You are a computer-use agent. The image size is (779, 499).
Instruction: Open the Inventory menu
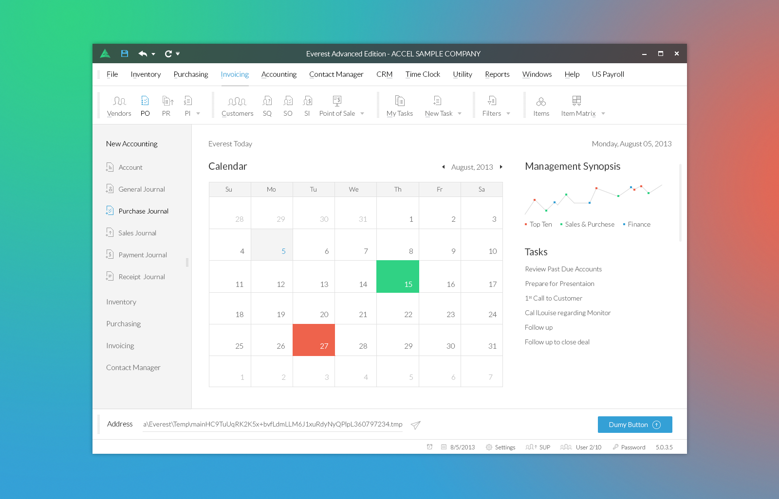pos(146,74)
